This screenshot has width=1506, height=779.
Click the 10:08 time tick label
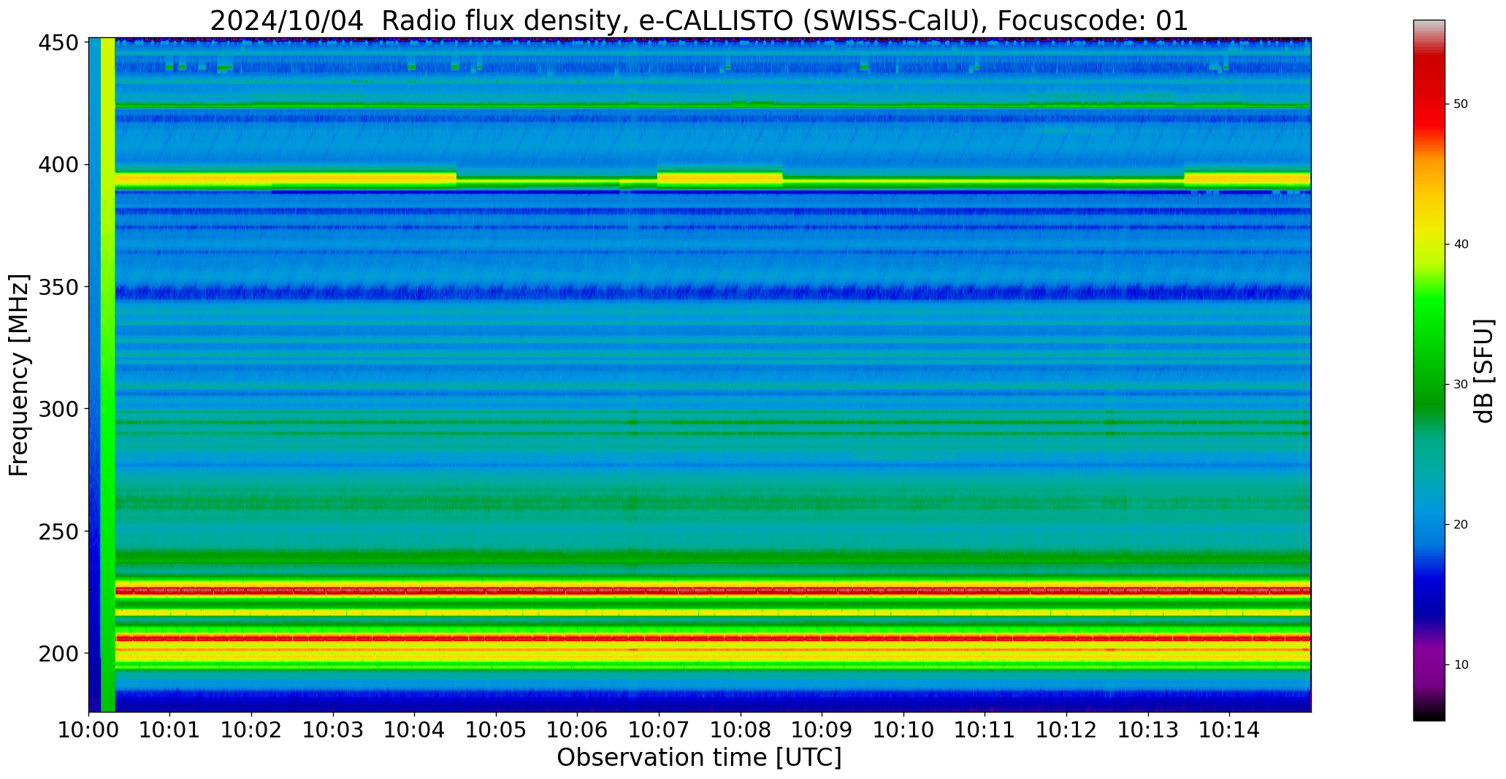(x=741, y=730)
